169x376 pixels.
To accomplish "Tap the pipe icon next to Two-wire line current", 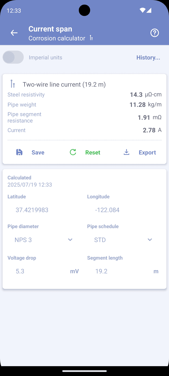I will (12, 84).
